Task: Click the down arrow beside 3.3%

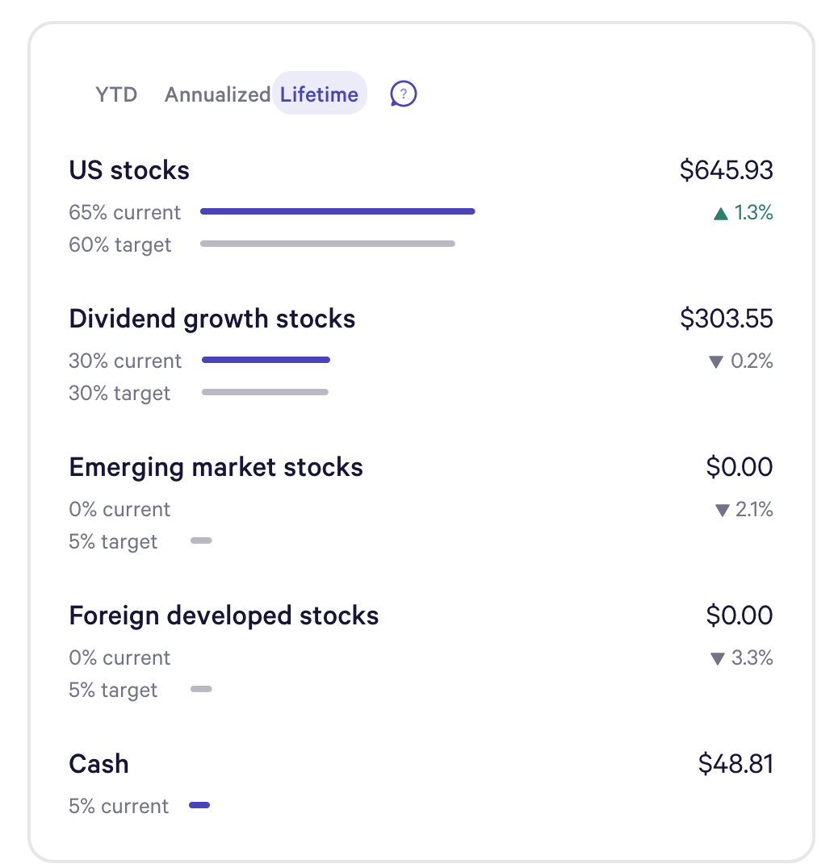Action: coord(717,659)
